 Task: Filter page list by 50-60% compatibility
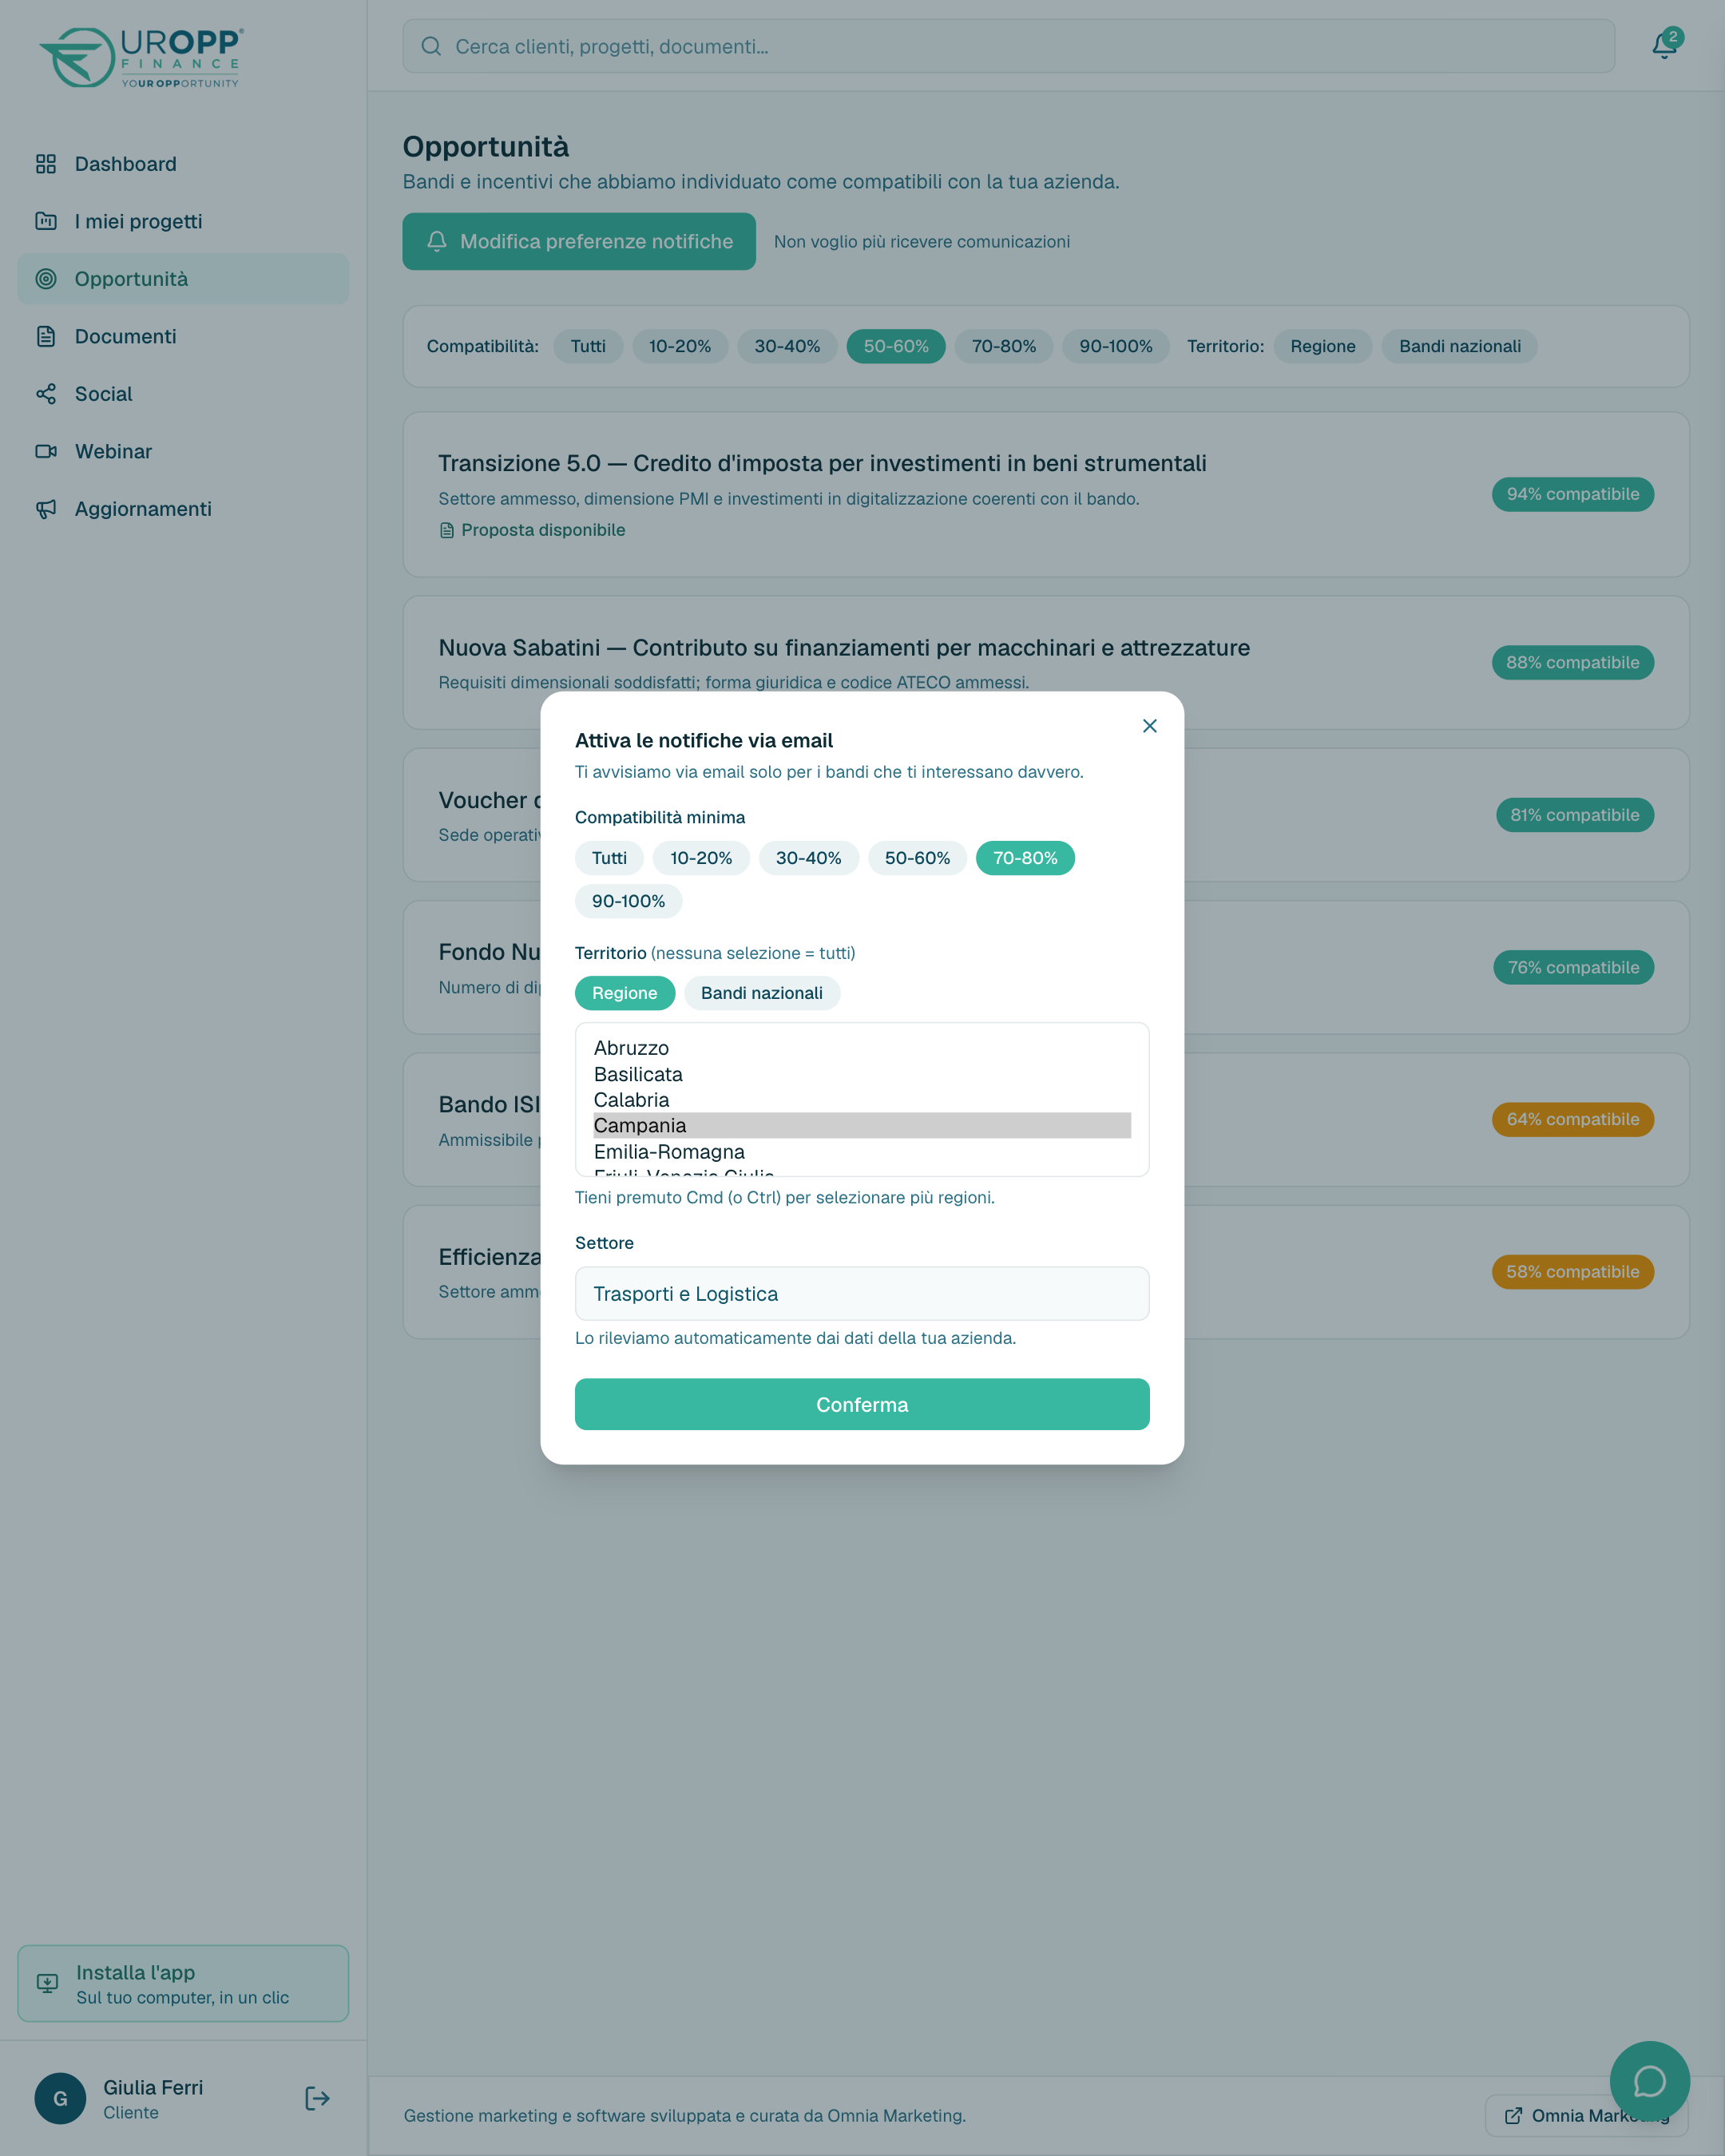coord(896,346)
